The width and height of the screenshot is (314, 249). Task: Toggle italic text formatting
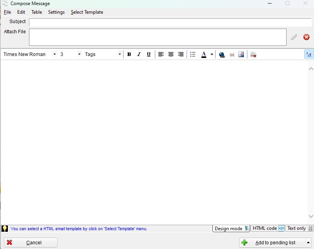click(139, 54)
